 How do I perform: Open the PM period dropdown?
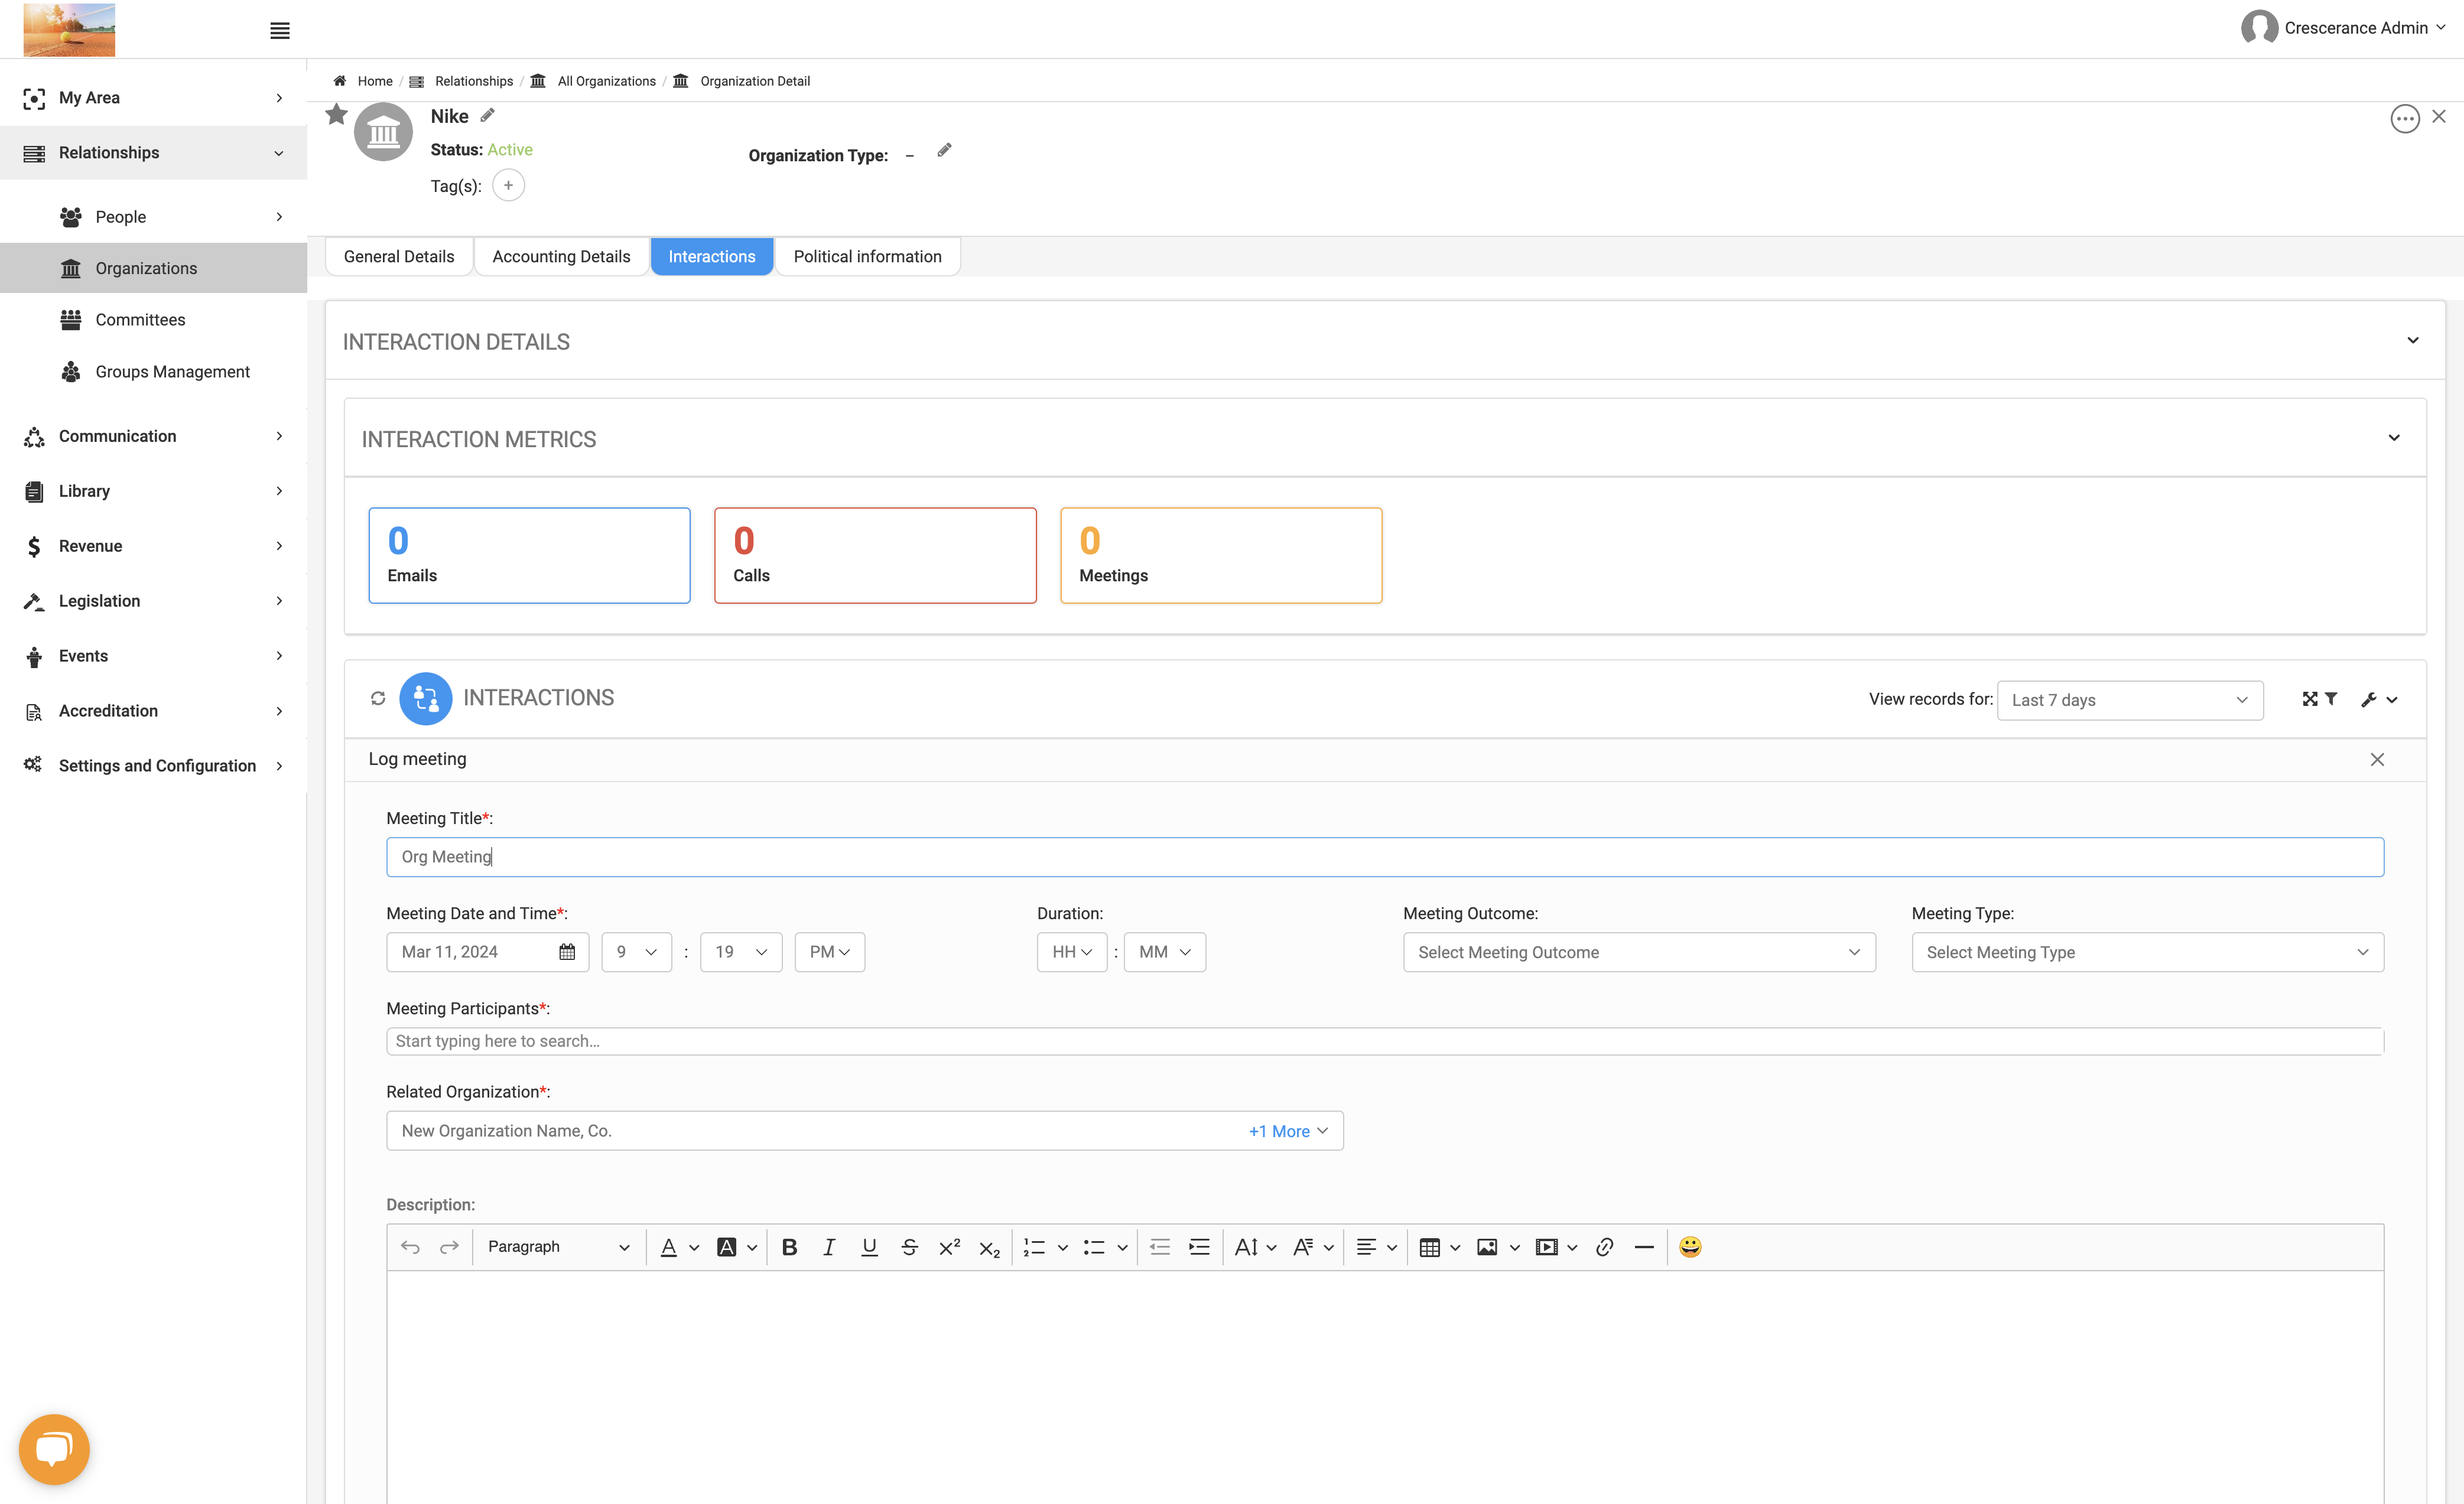click(829, 952)
